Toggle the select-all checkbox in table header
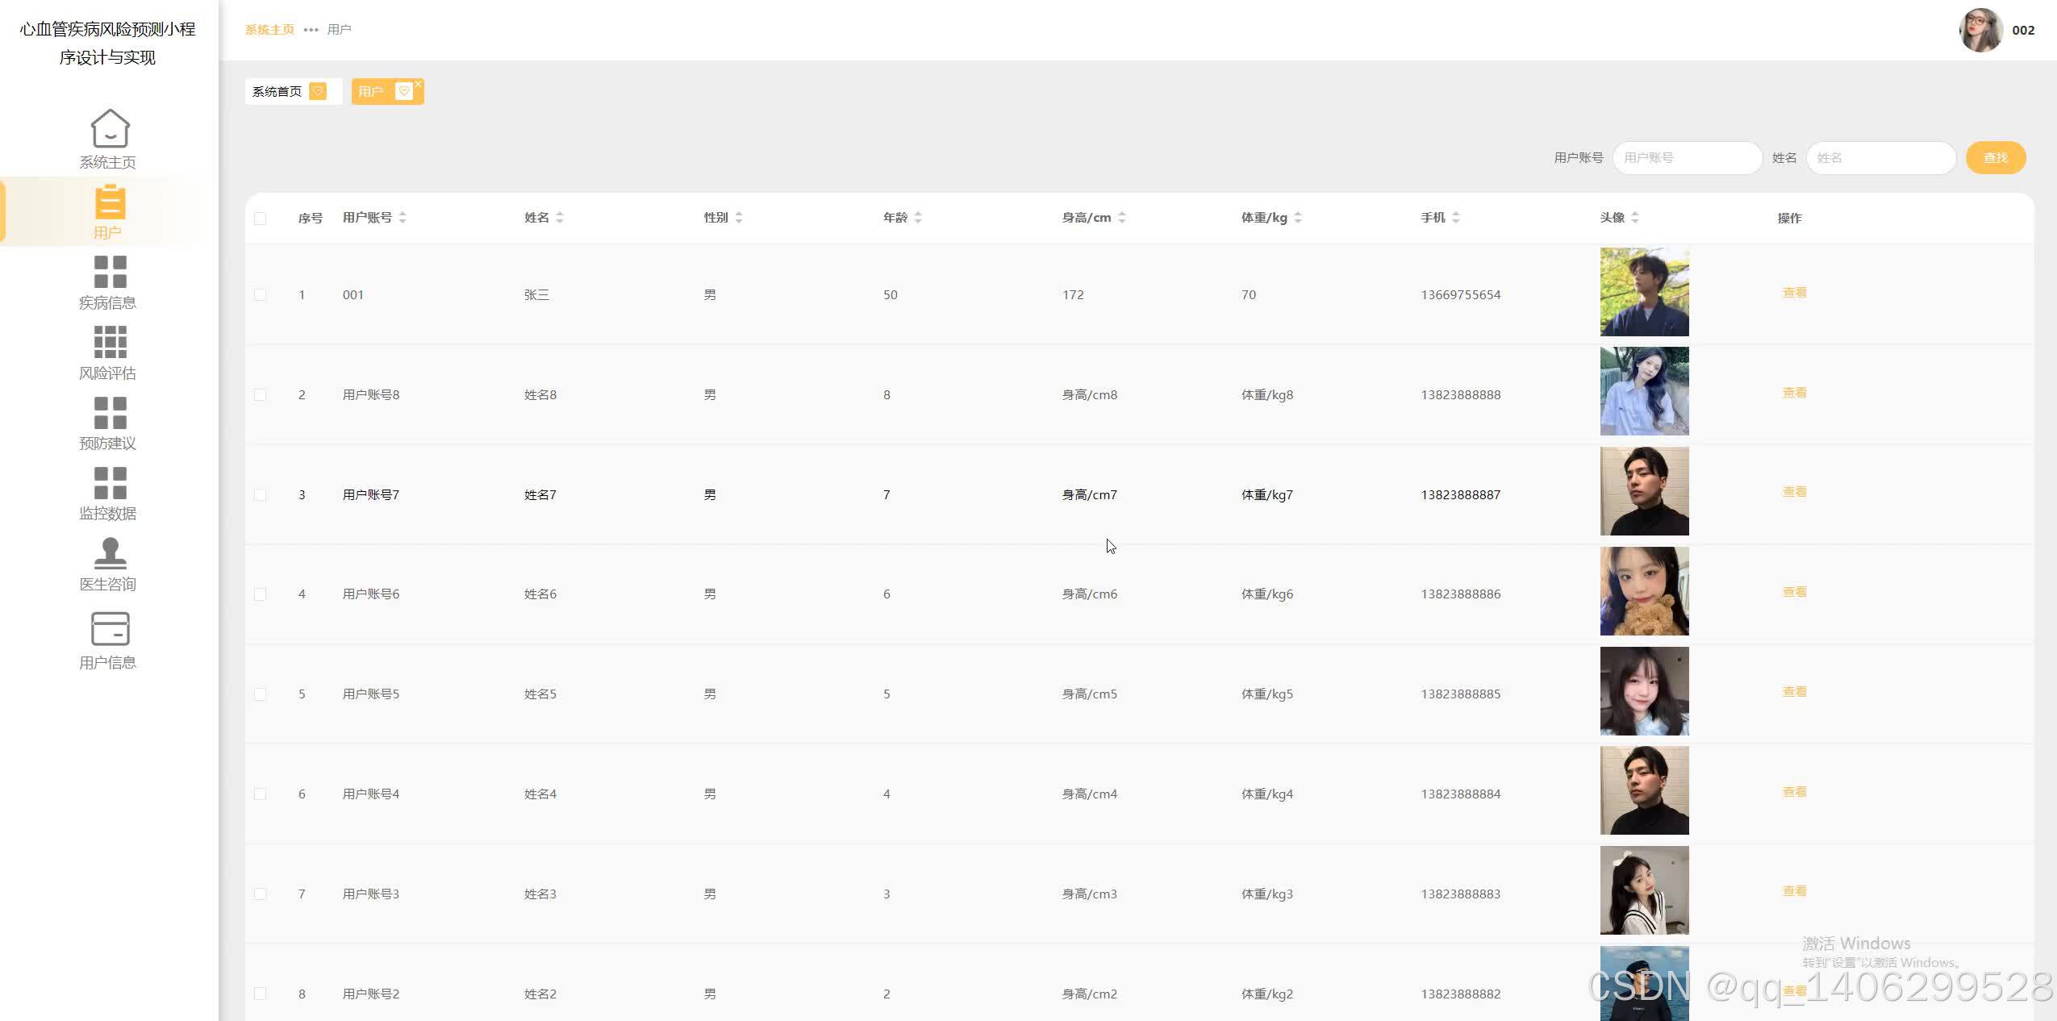This screenshot has height=1021, width=2057. coord(260,219)
